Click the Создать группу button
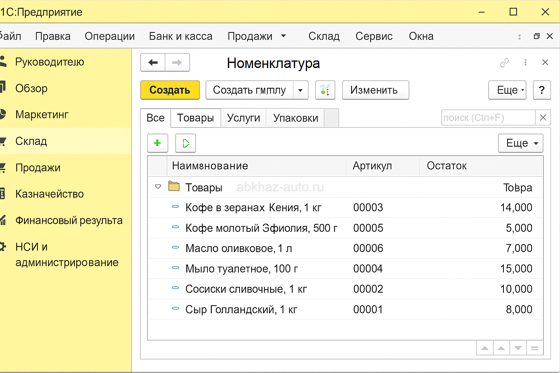The height and width of the screenshot is (373, 560). point(249,90)
